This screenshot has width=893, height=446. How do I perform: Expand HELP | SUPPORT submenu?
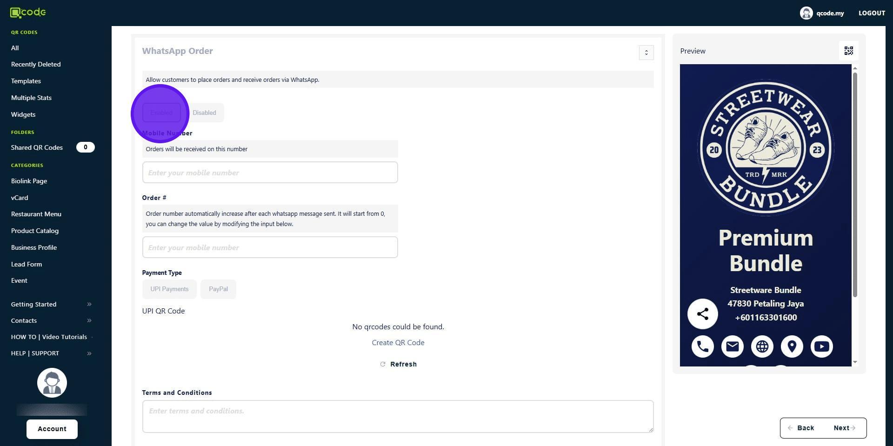[89, 353]
